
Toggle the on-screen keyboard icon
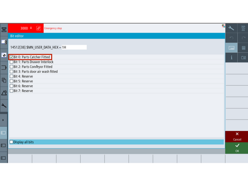pos(231,48)
